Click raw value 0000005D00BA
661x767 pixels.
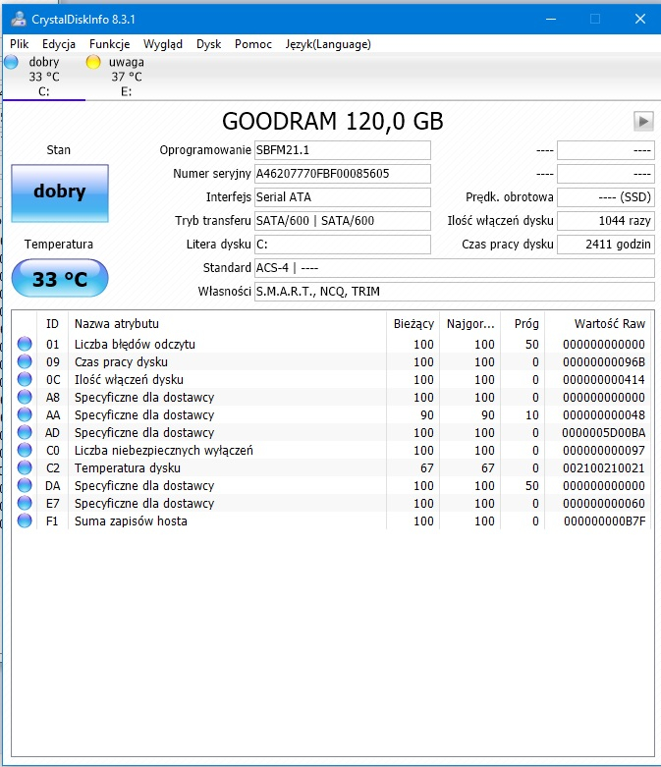pyautogui.click(x=603, y=432)
